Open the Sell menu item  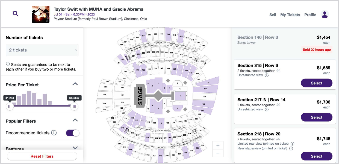273,15
